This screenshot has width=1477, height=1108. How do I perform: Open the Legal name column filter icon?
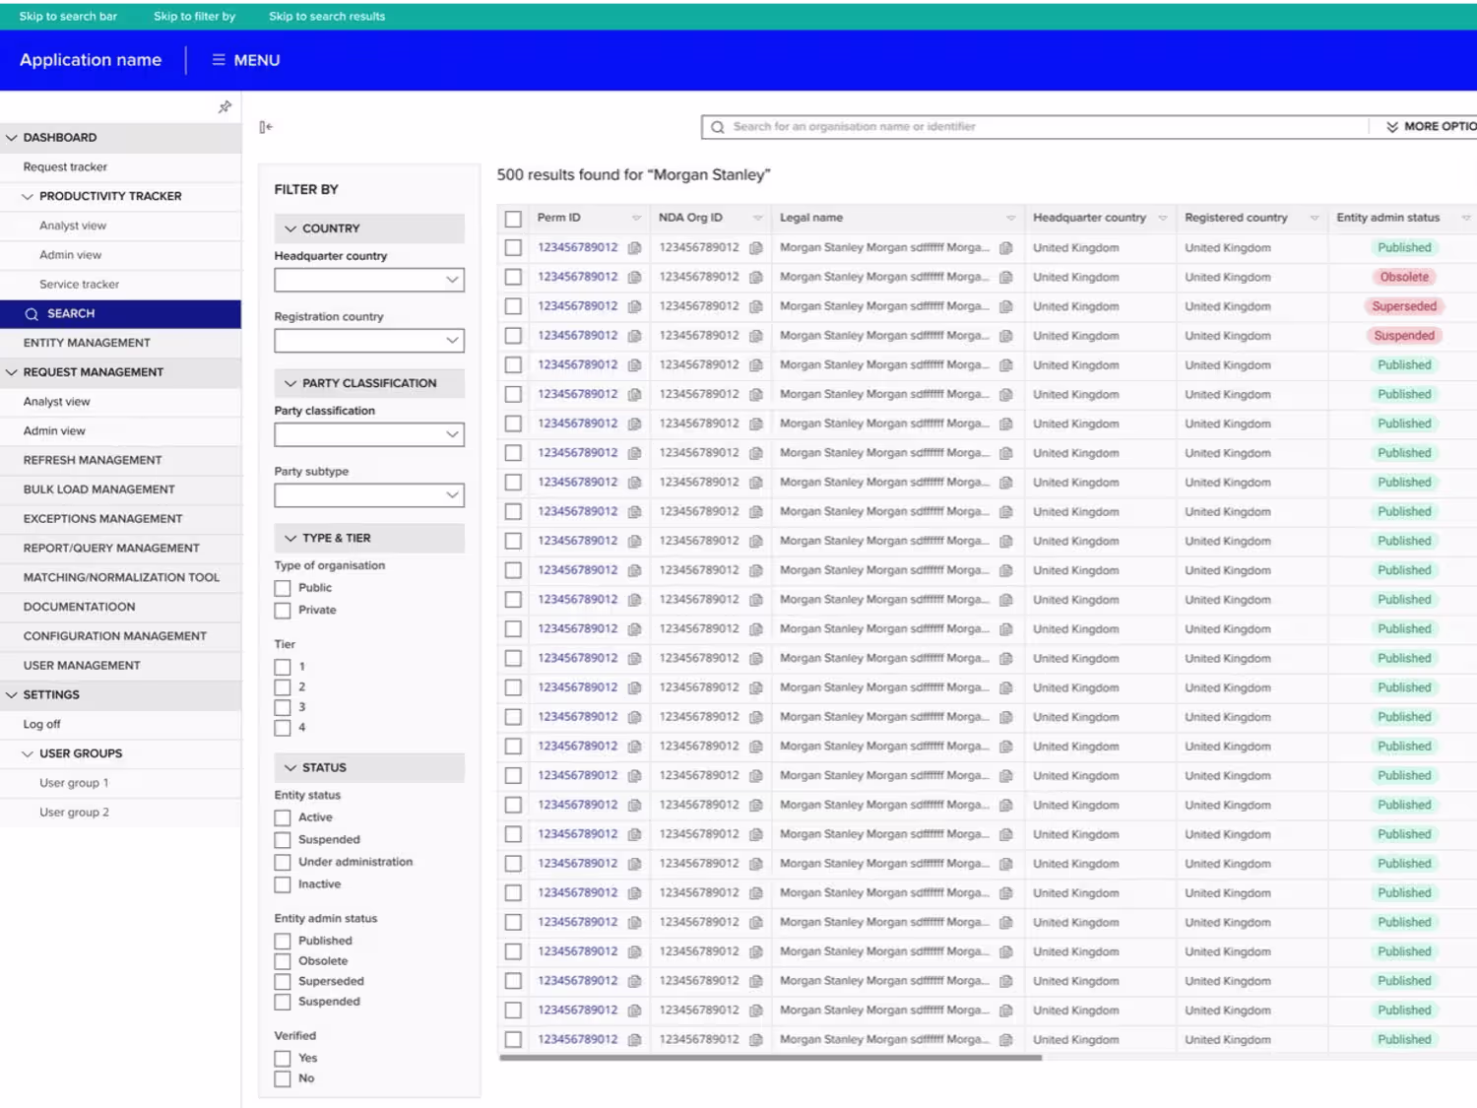(1010, 218)
